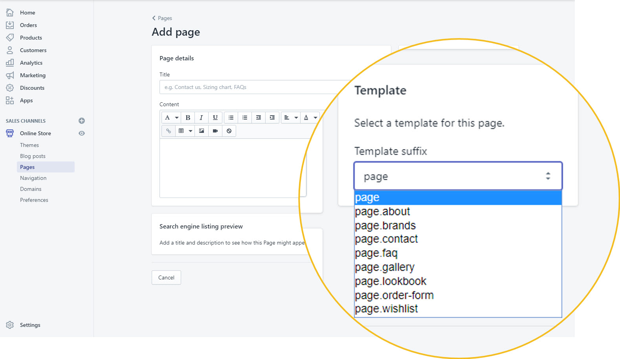
Task: Apply italic formatting in editor toolbar
Action: (201, 118)
